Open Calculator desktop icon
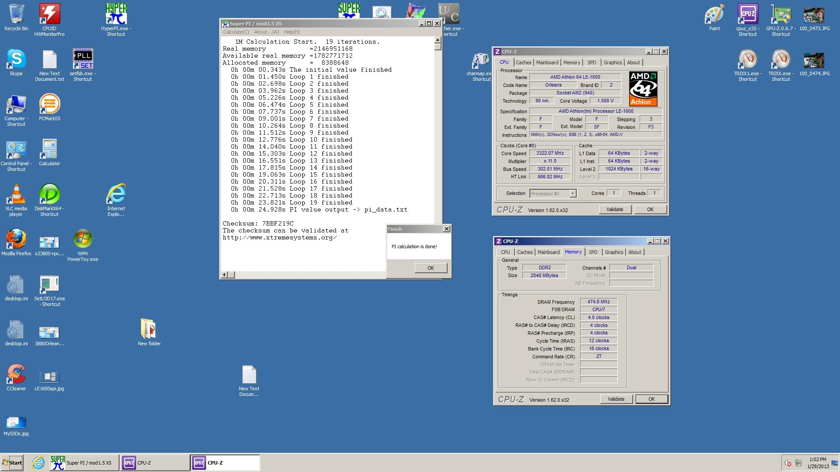 tap(49, 152)
